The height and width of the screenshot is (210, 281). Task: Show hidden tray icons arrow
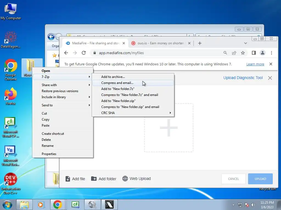tap(233, 205)
